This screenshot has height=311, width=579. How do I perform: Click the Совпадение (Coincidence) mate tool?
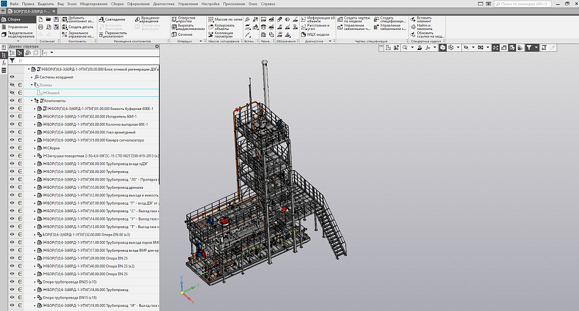(111, 19)
